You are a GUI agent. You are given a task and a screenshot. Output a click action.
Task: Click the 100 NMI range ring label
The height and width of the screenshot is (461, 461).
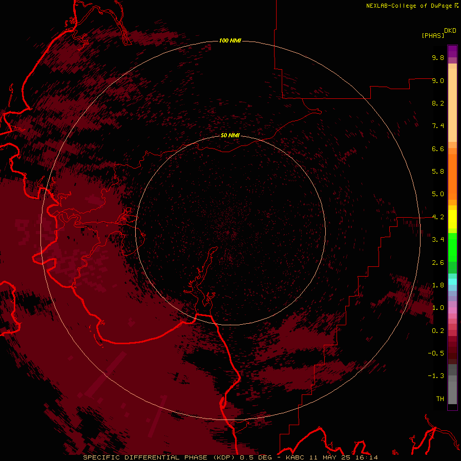pos(230,40)
